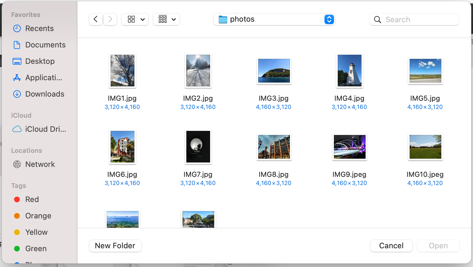Open the photos folder location popup
The width and height of the screenshot is (473, 267).
274,19
